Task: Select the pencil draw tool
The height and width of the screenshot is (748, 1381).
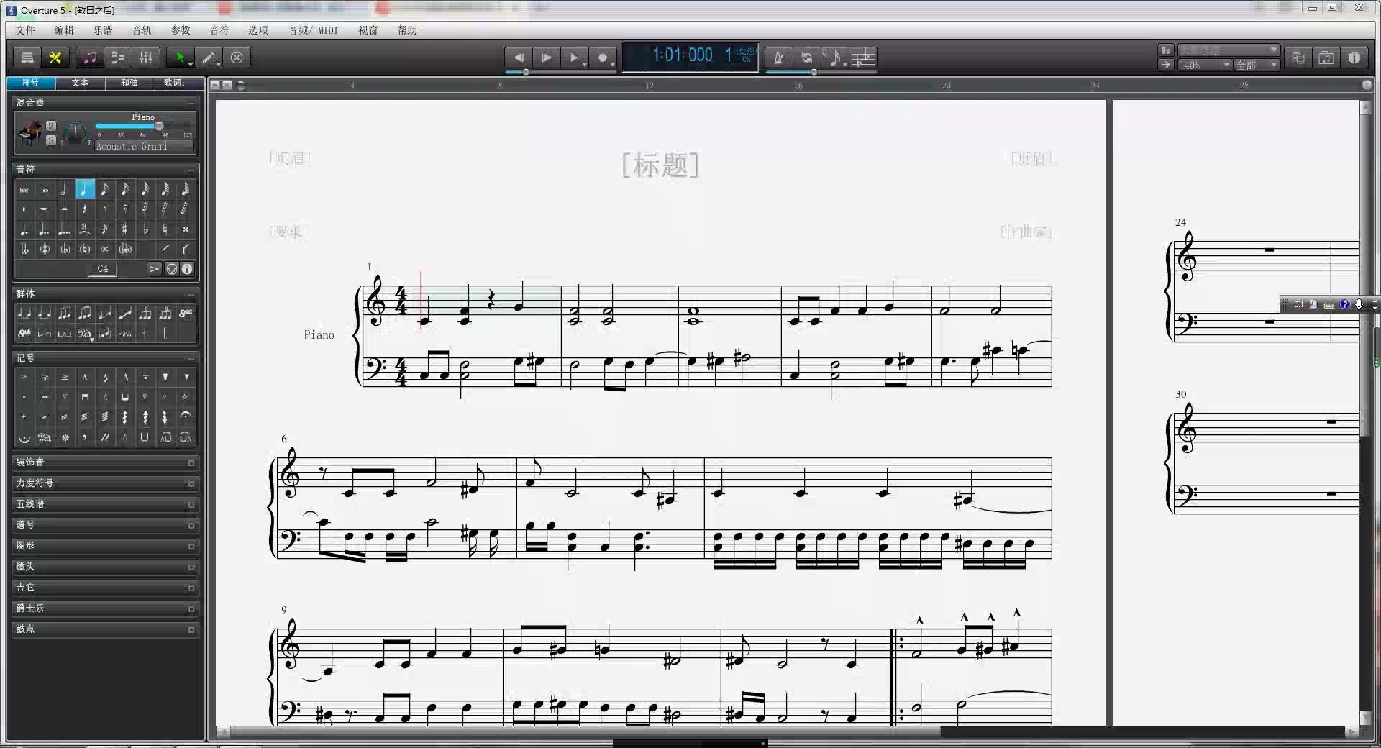Action: [x=209, y=58]
